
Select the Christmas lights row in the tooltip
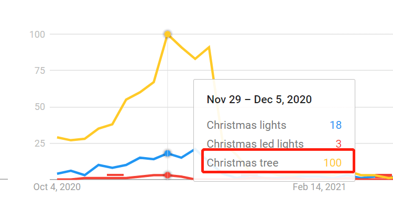click(274, 125)
